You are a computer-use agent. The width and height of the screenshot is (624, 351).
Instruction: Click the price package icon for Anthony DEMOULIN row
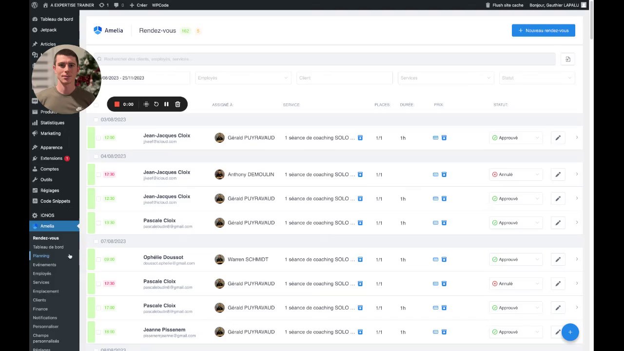click(444, 175)
